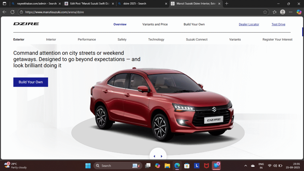
Task: Open the Windows Start menu
Action: 88,166
